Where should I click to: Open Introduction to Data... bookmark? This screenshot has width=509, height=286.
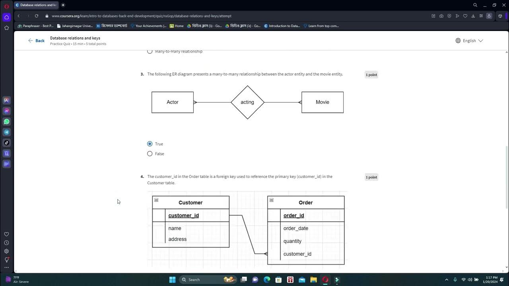click(282, 26)
